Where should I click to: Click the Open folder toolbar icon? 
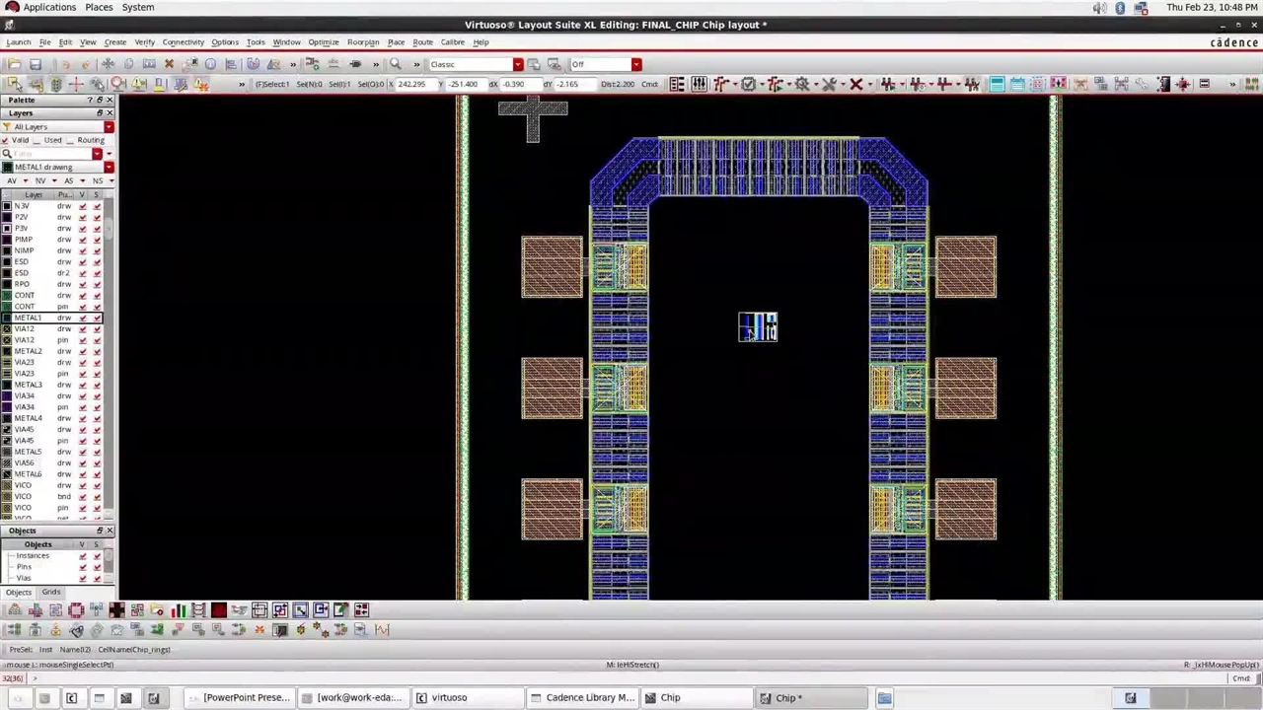click(14, 64)
